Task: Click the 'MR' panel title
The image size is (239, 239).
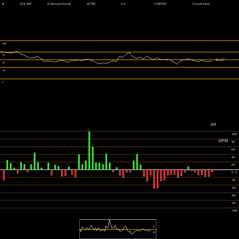Action: point(213,124)
